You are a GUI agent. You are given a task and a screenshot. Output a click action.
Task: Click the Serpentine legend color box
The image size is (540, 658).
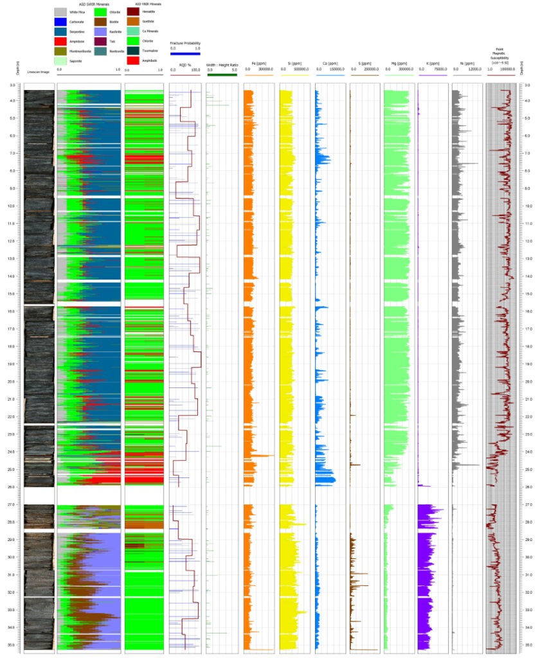pyautogui.click(x=60, y=31)
